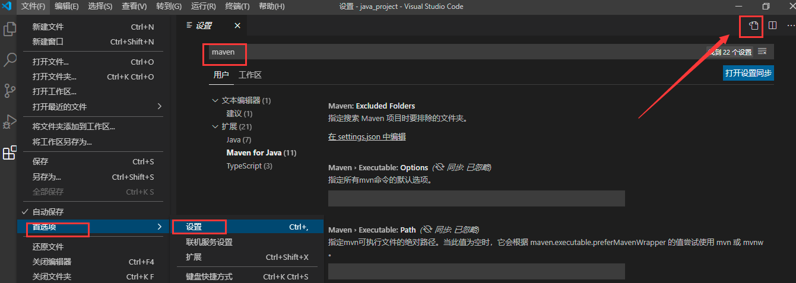This screenshot has height=283, width=796.
Task: Collapse the 扩展 (21) tree node
Action: (215, 126)
